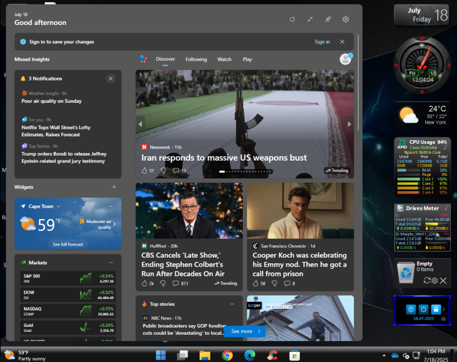Dislike the Stephen Colbert story

coord(163,283)
